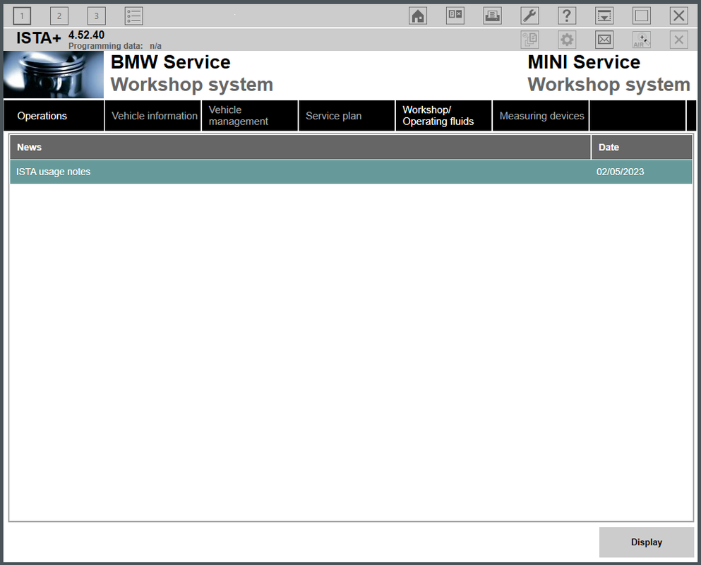Viewport: 701px width, 565px height.
Task: Click the grayed gear icon
Action: pyautogui.click(x=567, y=40)
